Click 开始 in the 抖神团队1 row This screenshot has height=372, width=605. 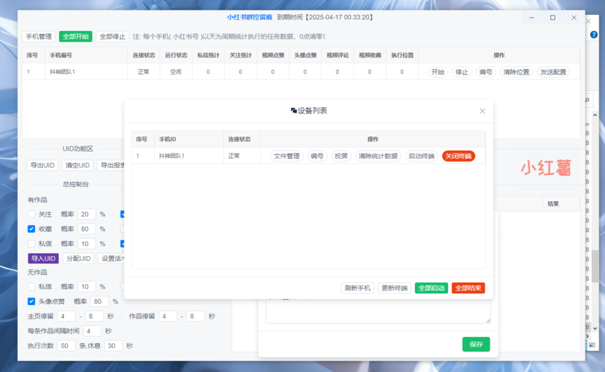click(x=438, y=72)
